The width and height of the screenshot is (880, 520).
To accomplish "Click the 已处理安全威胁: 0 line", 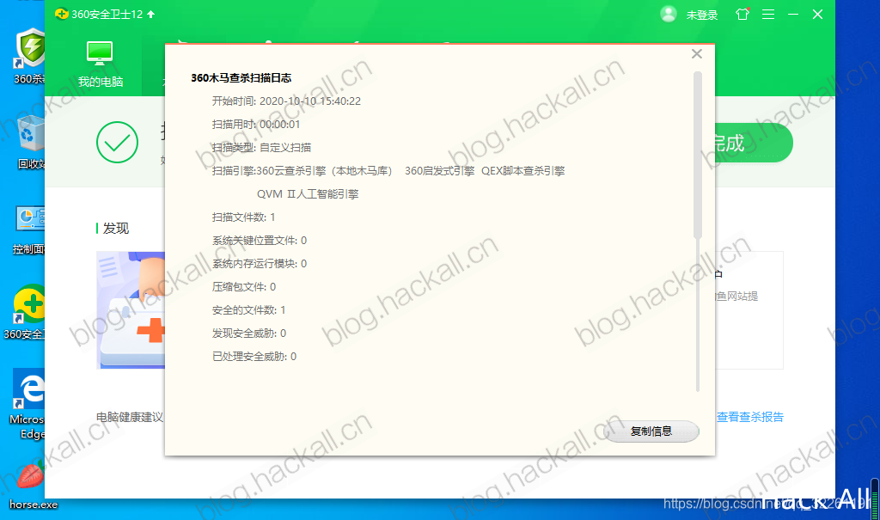I will pyautogui.click(x=254, y=357).
